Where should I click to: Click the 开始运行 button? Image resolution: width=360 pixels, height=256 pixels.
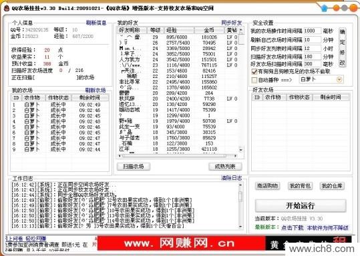pyautogui.click(x=301, y=205)
